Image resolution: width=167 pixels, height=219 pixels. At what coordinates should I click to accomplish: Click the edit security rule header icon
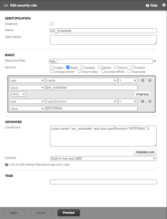[x=6, y=5]
